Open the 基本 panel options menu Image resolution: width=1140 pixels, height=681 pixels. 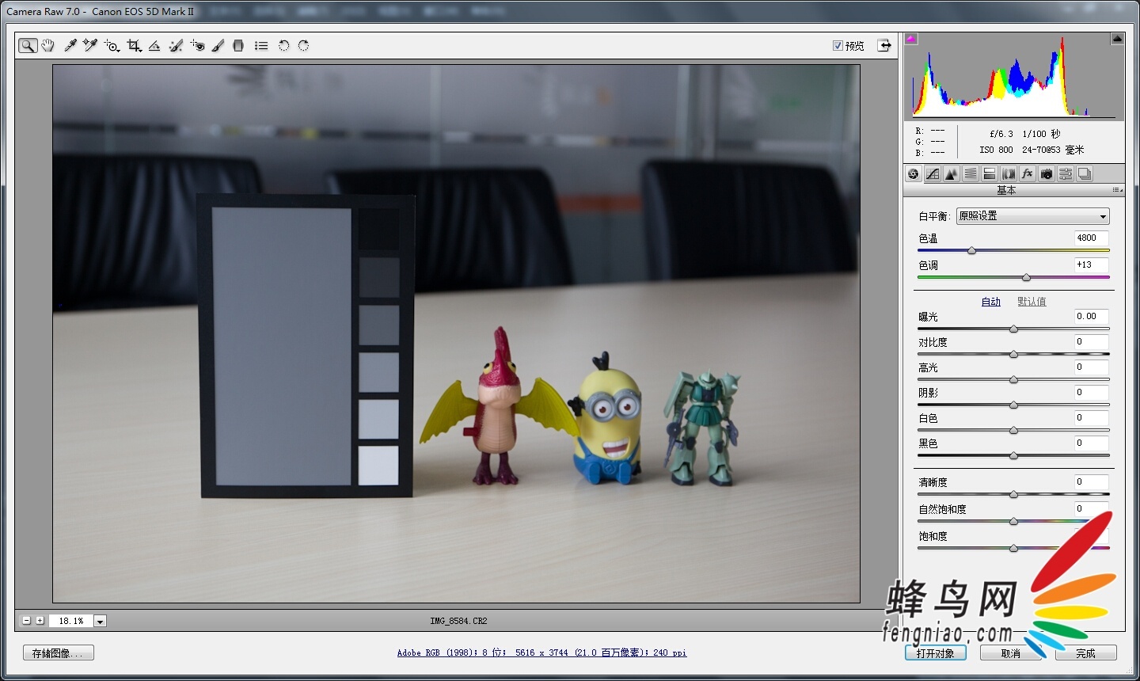pyautogui.click(x=1116, y=190)
